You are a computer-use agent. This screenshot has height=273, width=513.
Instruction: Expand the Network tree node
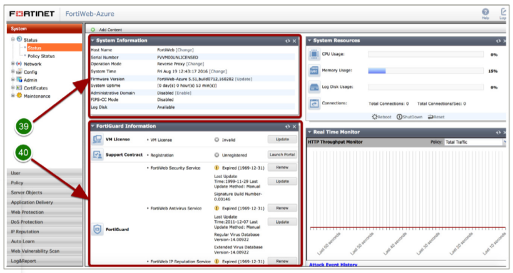pyautogui.click(x=13, y=64)
